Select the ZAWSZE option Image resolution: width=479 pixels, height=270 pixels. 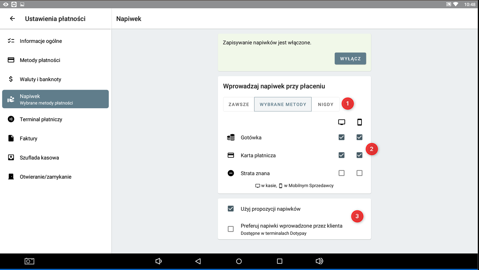(239, 105)
